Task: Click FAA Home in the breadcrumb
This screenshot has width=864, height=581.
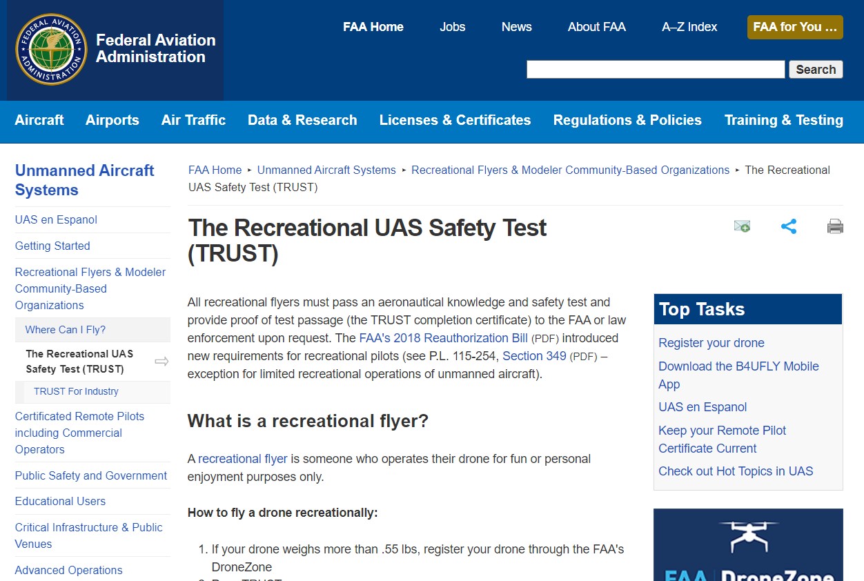Action: pyautogui.click(x=215, y=170)
